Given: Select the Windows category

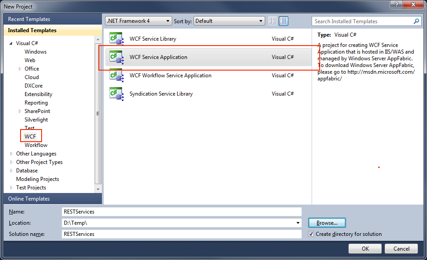Looking at the screenshot, I should 35,52.
